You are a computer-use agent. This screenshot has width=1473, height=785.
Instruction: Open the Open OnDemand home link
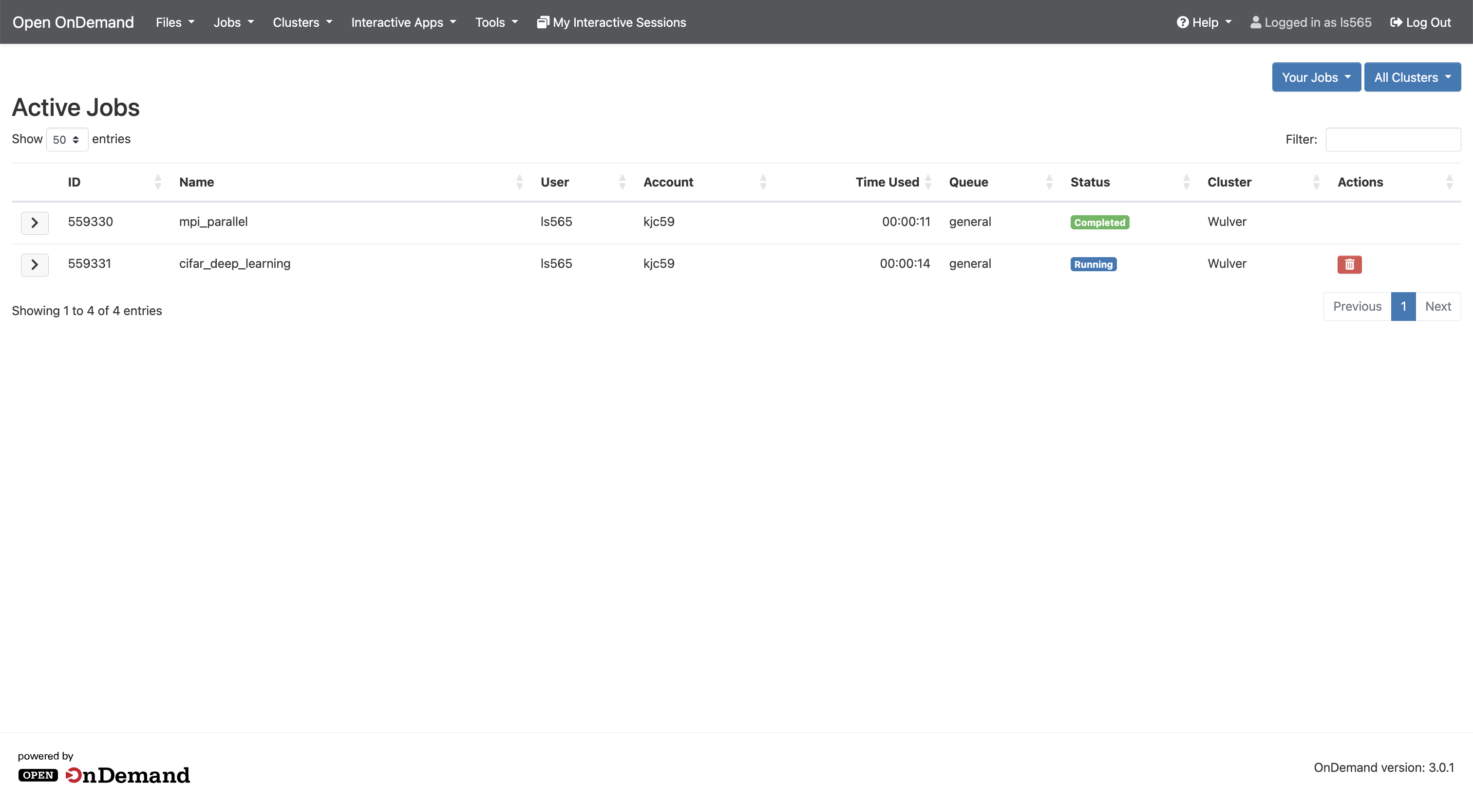click(x=73, y=22)
